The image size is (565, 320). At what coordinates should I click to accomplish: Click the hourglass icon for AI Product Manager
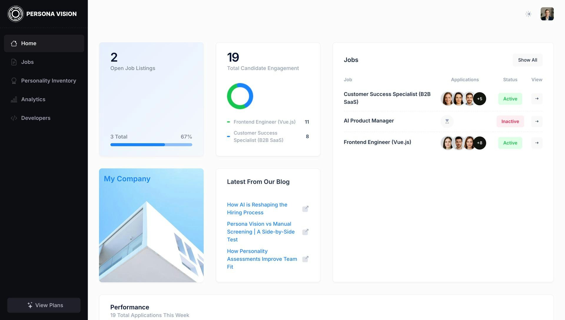pyautogui.click(x=447, y=121)
